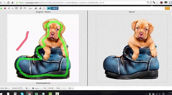Viewport: 172px width, 95px height.
Task: Open the Edges settings dropdown
Action: point(61,88)
